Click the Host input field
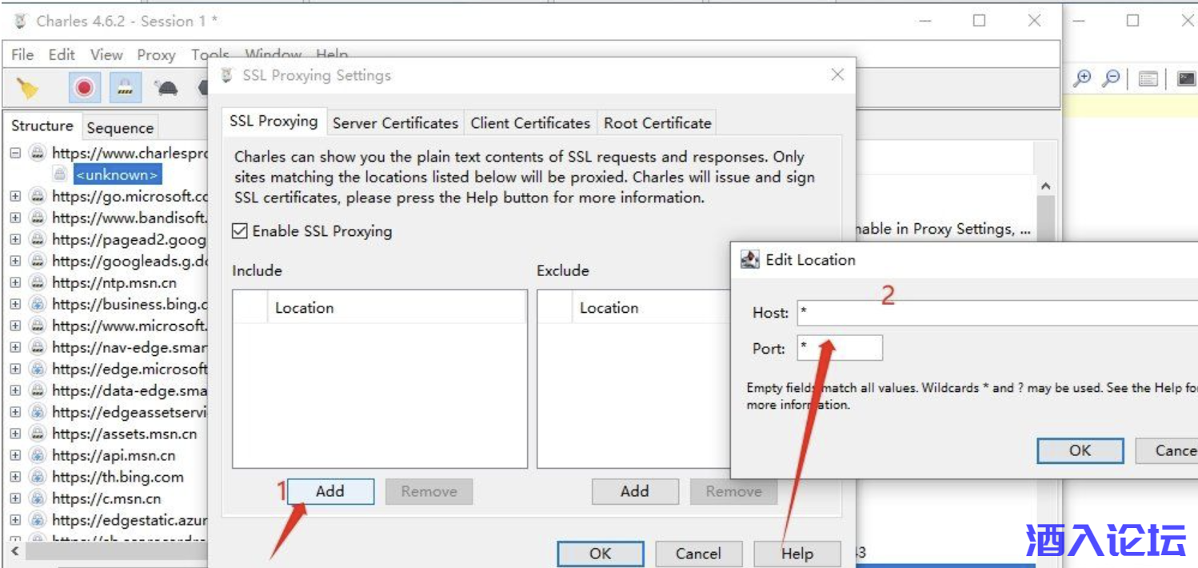 point(992,313)
